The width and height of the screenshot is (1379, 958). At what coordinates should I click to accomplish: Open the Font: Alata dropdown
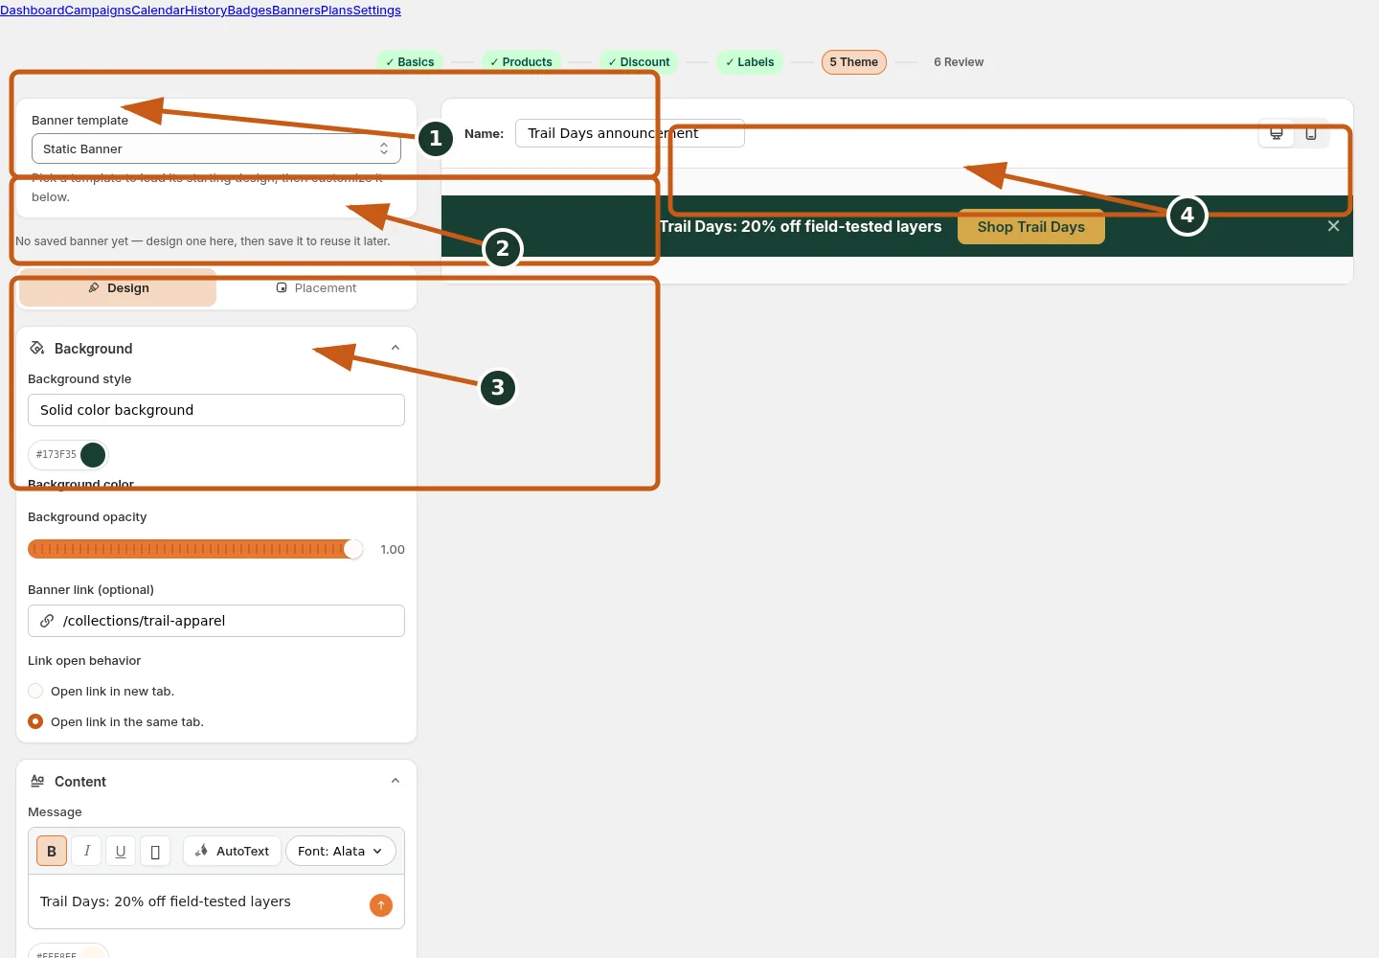click(341, 851)
